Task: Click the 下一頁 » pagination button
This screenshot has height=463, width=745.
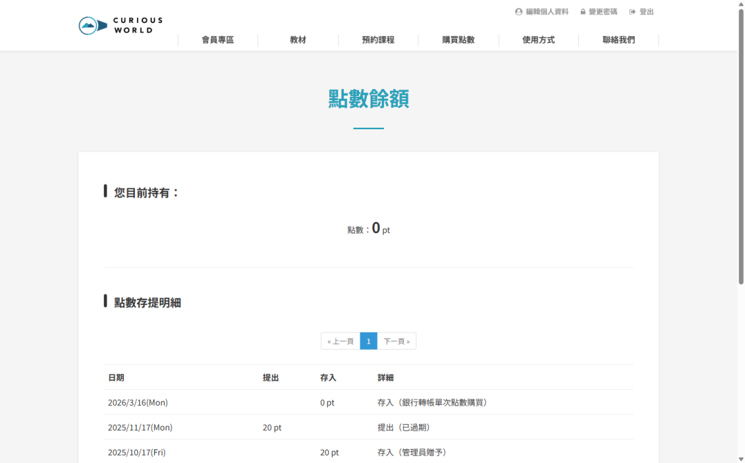Action: click(397, 341)
